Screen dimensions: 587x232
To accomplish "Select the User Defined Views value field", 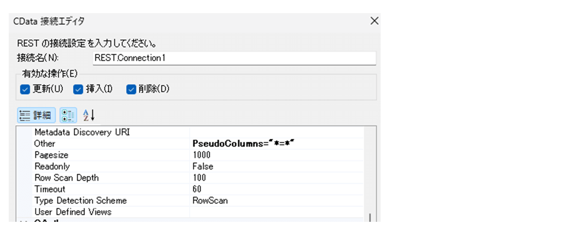I will (277, 212).
